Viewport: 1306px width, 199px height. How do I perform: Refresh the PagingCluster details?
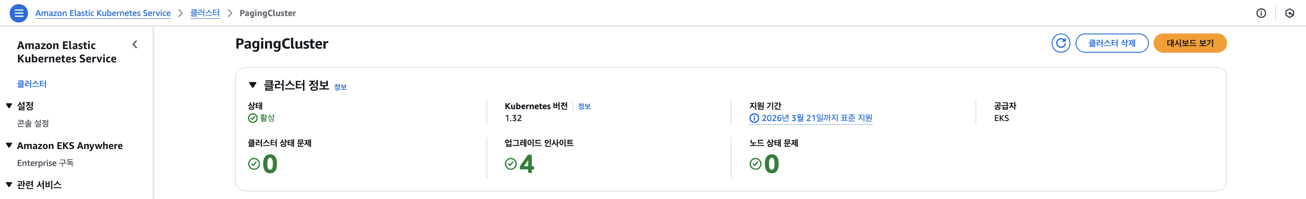1061,43
